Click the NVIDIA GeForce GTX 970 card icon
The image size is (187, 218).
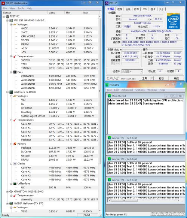pyautogui.click(x=11, y=203)
